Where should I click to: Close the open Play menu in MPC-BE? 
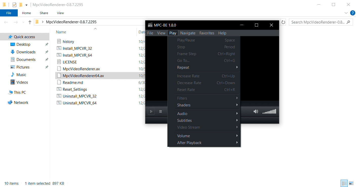click(x=173, y=33)
